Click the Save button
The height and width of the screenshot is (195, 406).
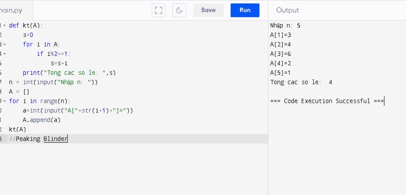pyautogui.click(x=208, y=10)
